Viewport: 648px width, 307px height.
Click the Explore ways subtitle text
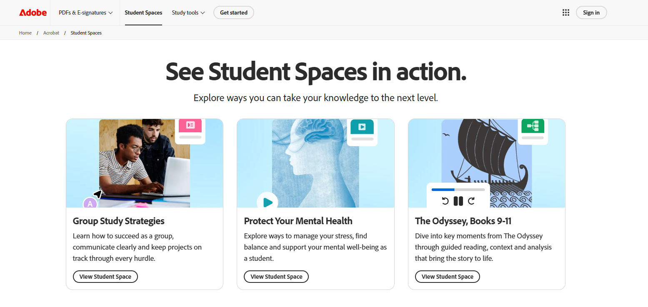point(316,98)
